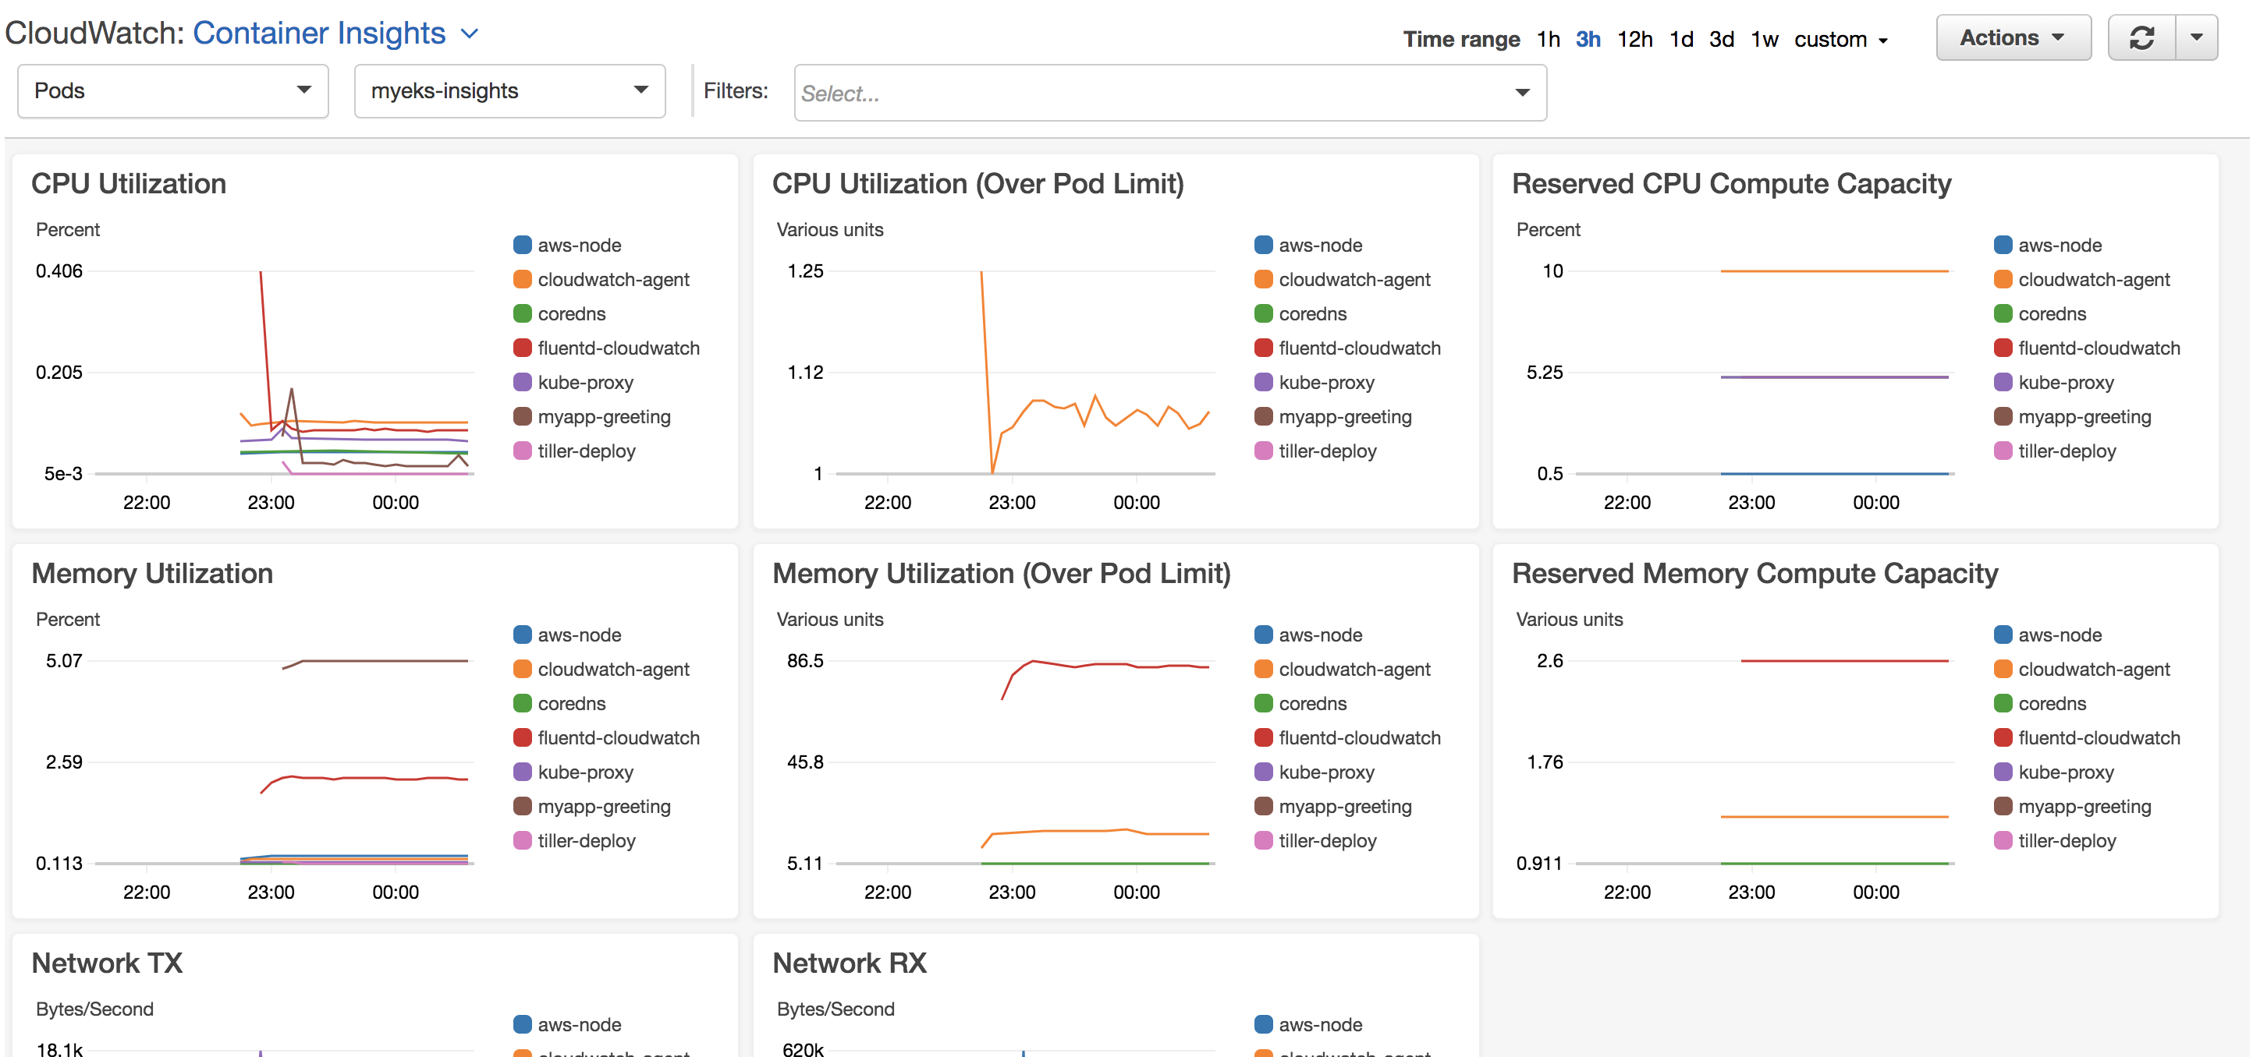Click the Memory Utilization (Over Pod Limit) title
Viewport: 2253px width, 1057px height.
pyautogui.click(x=1002, y=573)
